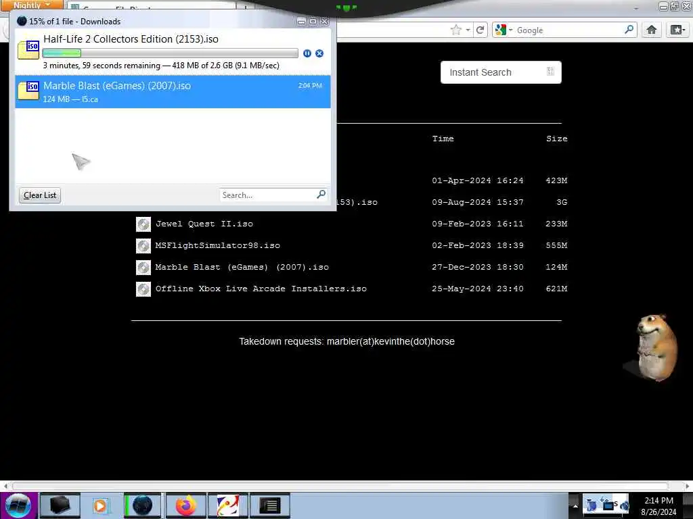
Task: Click the '124 MB — i5.ca' download detail
Action: [x=70, y=99]
